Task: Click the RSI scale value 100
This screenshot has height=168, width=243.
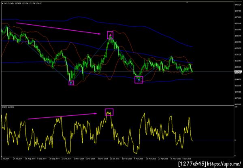Action: click(236, 107)
